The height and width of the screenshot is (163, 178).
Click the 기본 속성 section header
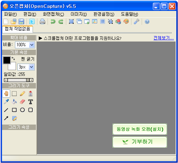tap(19, 52)
